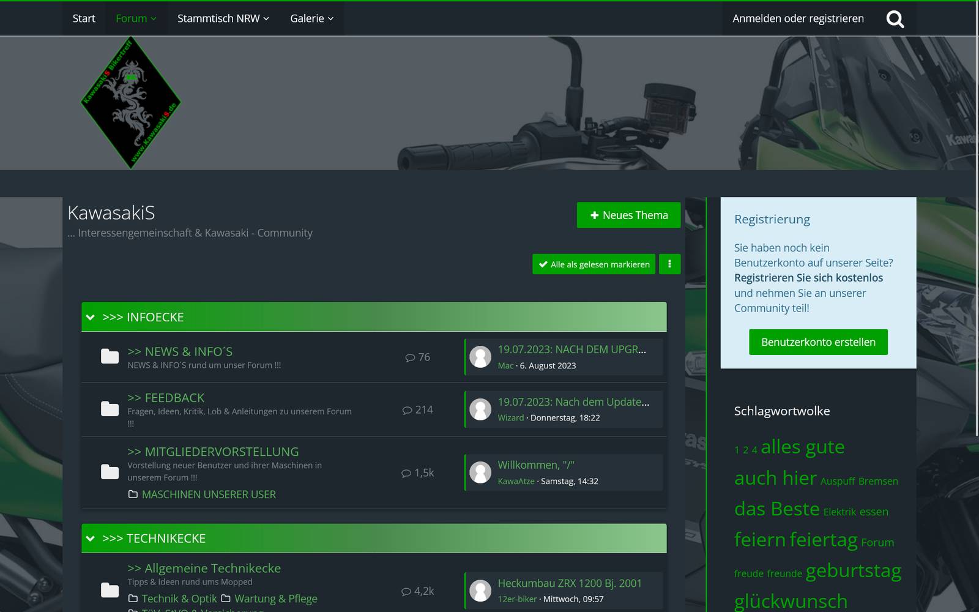979x612 pixels.
Task: Select tag Elektrik
Action: tap(839, 512)
